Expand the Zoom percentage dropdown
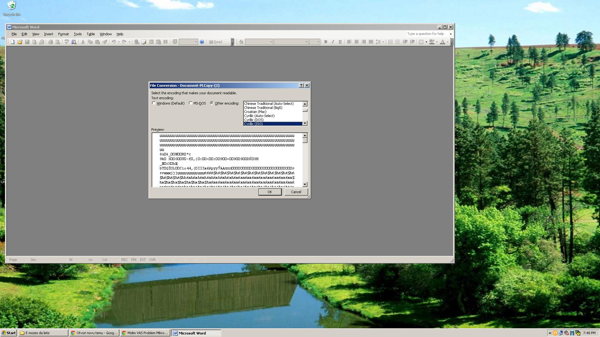This screenshot has width=600, height=337. [x=196, y=42]
